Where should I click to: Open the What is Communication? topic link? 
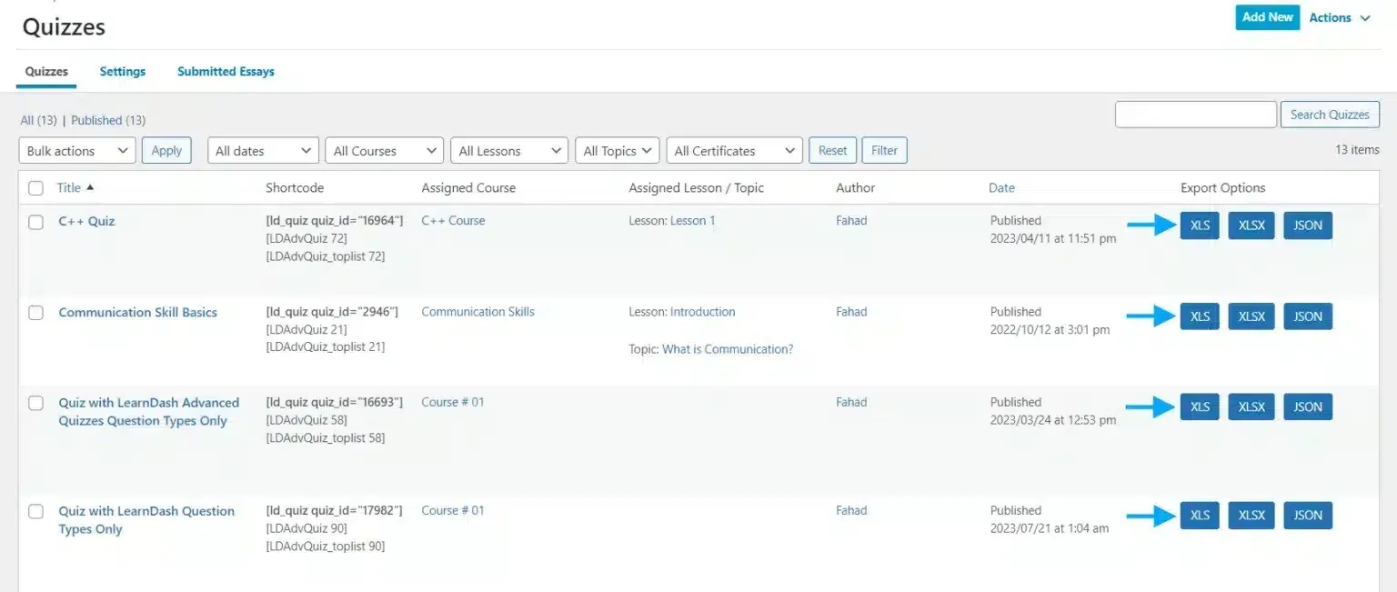(728, 349)
